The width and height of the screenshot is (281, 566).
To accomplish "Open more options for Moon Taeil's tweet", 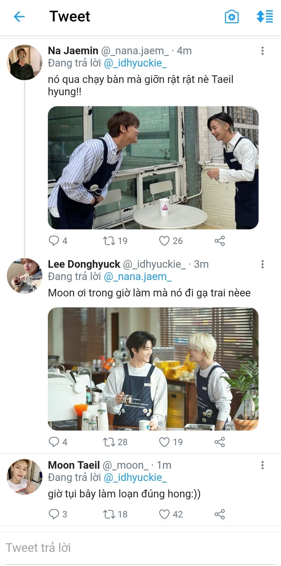I will click(x=262, y=465).
